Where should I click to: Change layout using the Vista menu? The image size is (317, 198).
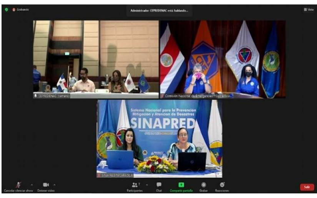click(x=309, y=10)
